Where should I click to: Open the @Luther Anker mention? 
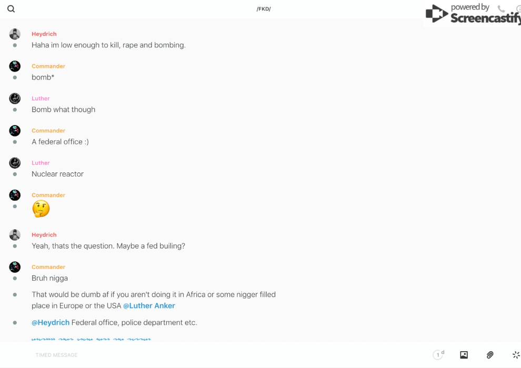pos(149,305)
